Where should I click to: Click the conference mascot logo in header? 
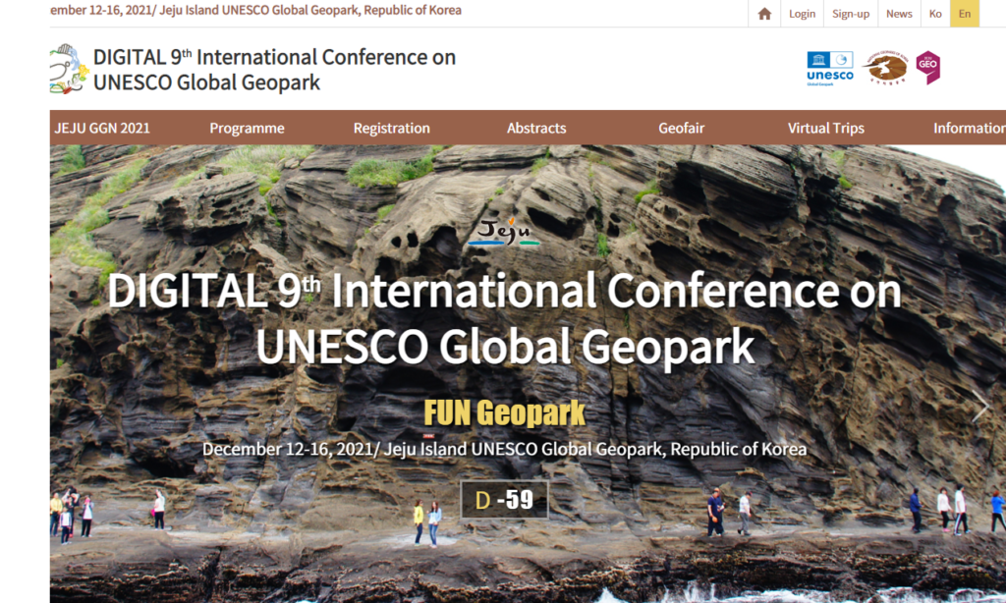(x=69, y=70)
